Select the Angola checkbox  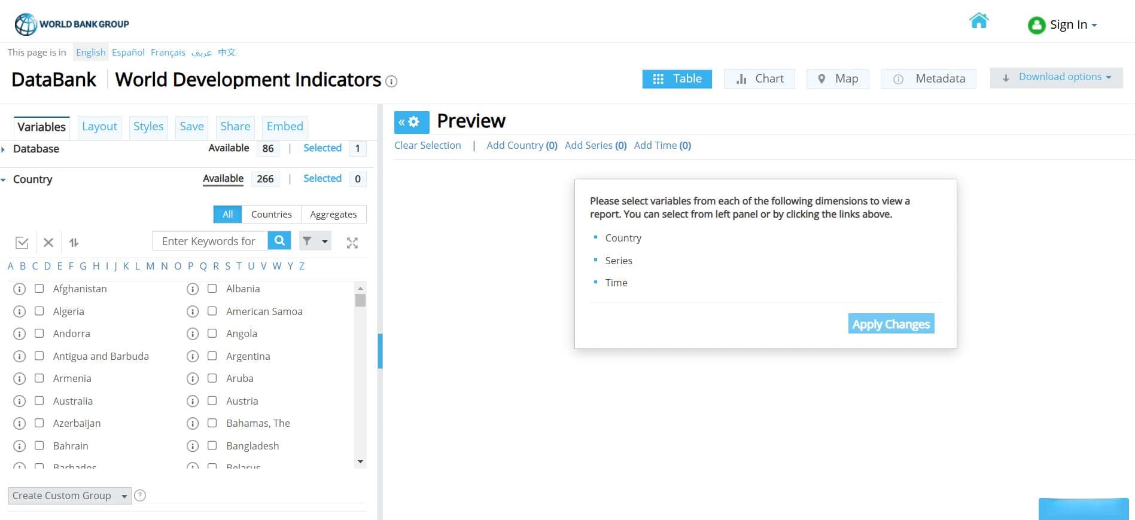click(212, 334)
